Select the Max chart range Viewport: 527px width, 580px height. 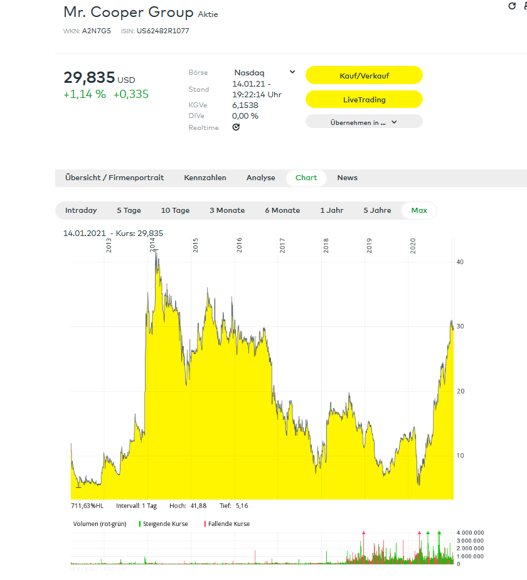419,210
